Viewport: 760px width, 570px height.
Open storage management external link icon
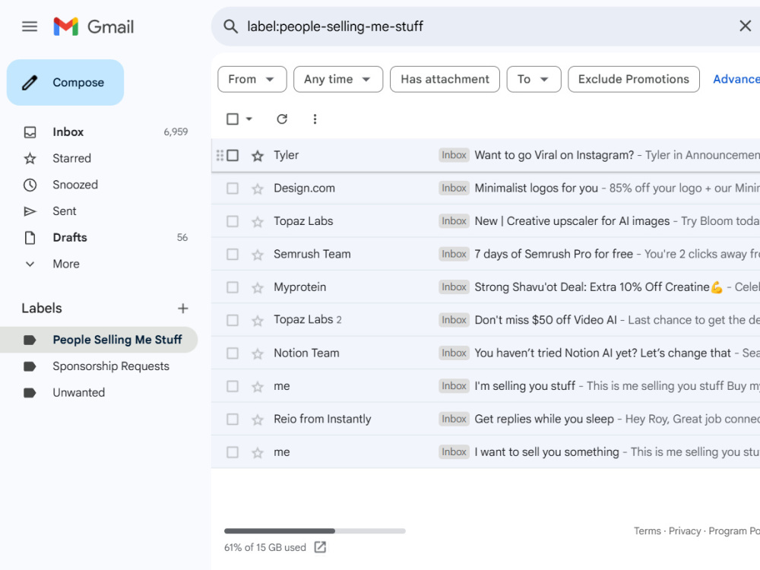coord(320,547)
